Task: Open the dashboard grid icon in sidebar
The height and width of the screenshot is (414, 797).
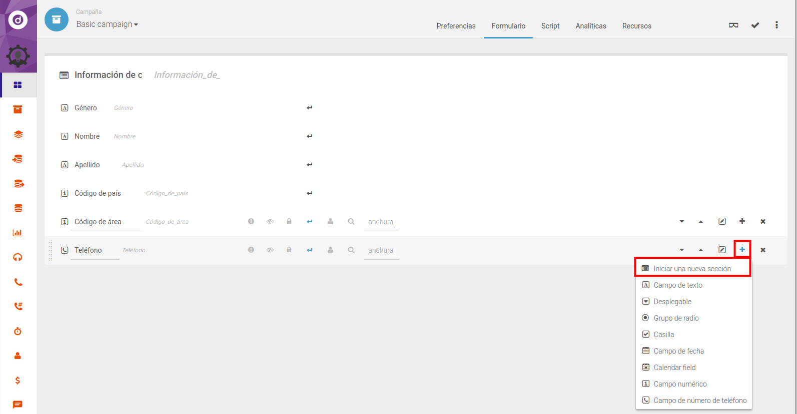Action: coord(18,85)
